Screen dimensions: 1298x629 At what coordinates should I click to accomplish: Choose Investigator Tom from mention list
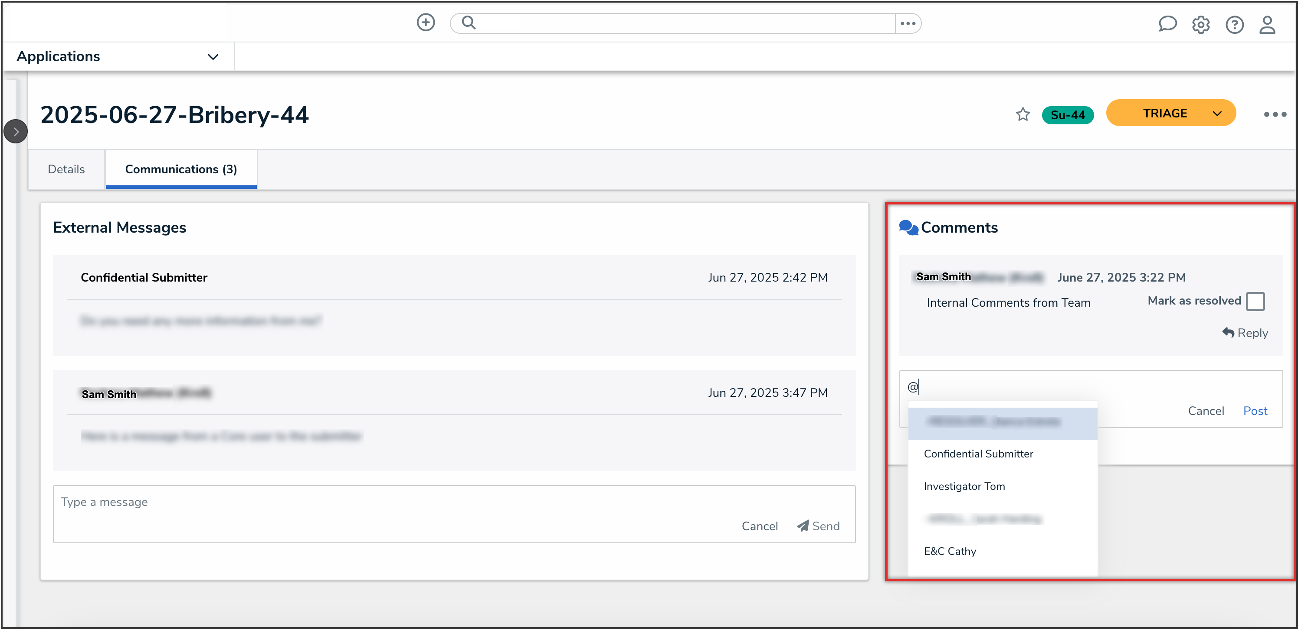(x=964, y=486)
